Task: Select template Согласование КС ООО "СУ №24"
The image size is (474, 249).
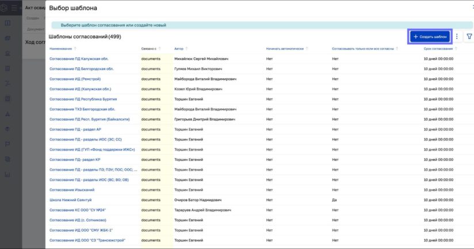Action: [x=78, y=210]
